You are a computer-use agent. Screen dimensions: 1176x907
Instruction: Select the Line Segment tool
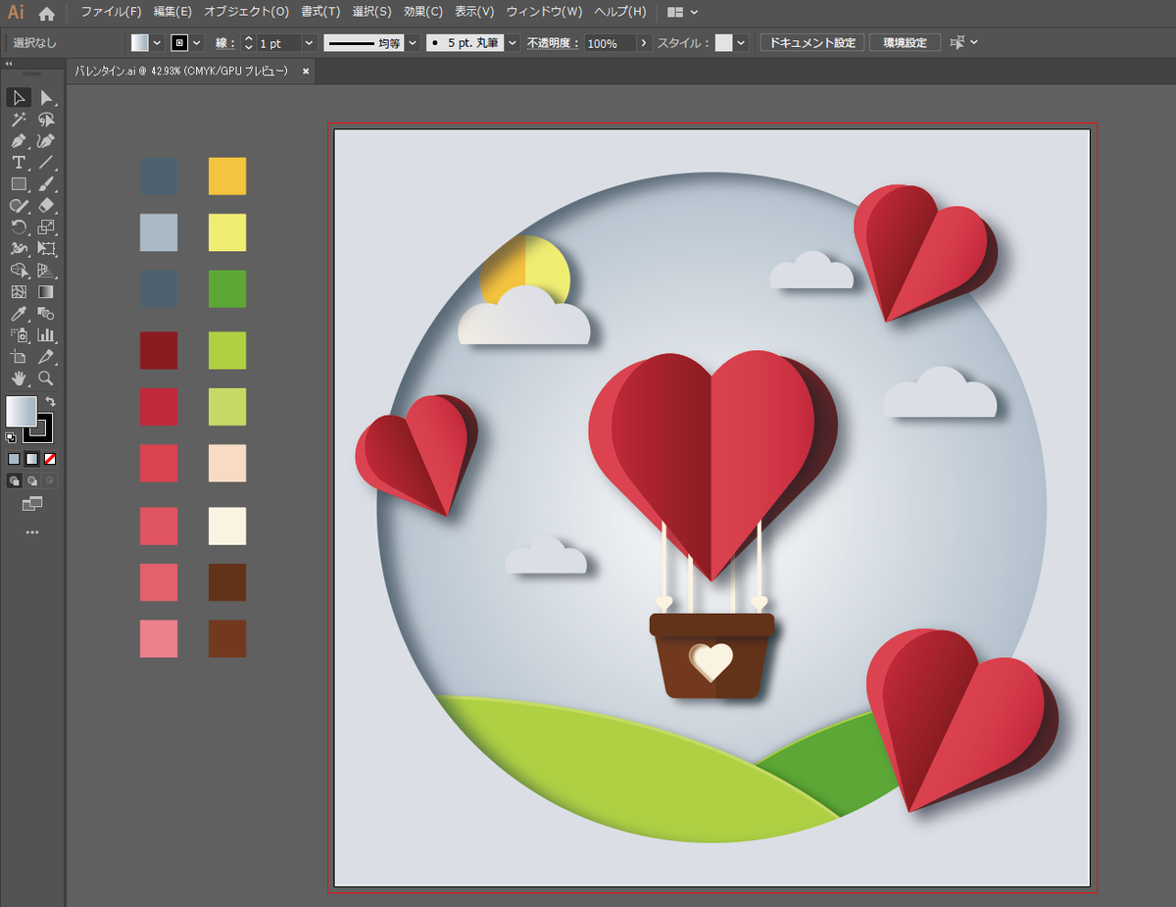tap(46, 162)
